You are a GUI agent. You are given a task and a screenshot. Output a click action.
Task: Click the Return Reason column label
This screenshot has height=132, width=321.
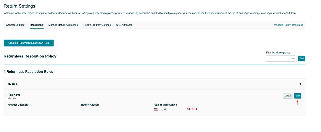point(90,105)
